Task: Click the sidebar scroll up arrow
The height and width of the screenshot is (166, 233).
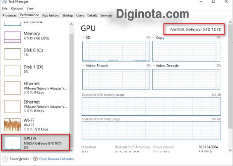Action: click(71, 24)
